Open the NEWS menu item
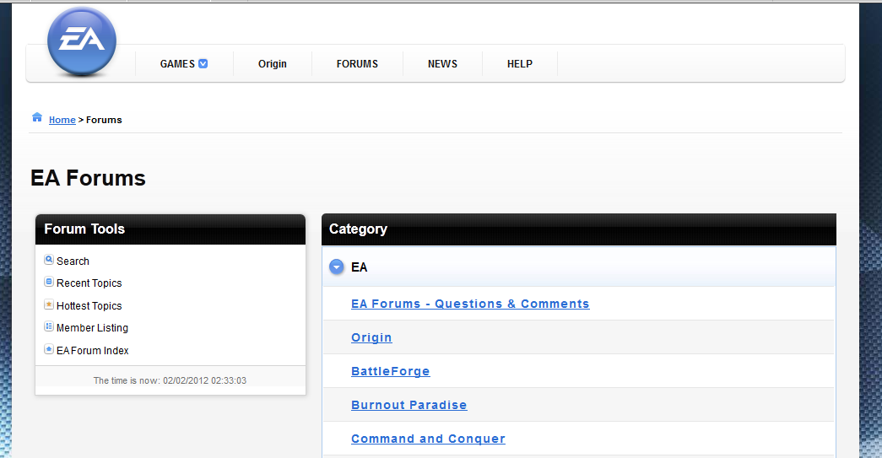Screen dimensions: 882x458 coord(442,64)
